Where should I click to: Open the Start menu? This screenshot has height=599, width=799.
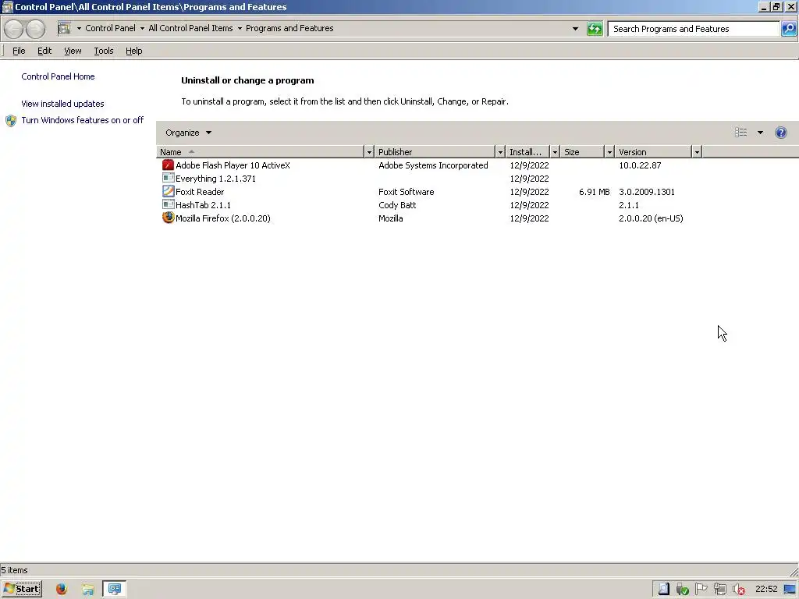click(22, 590)
